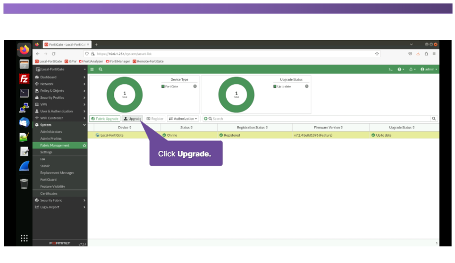Open the SNMP submenu item
This screenshot has width=455, height=263.
coord(45,166)
